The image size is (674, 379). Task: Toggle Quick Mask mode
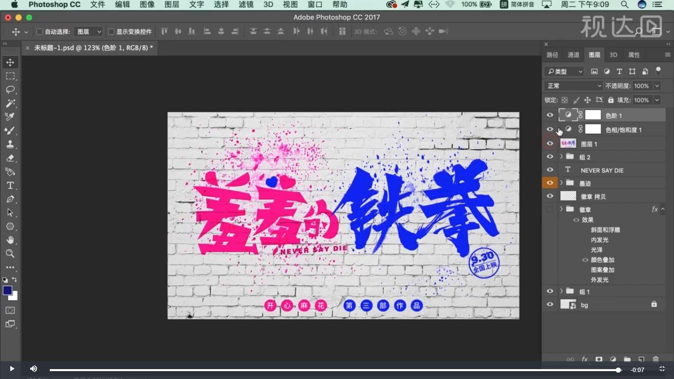tap(10, 310)
